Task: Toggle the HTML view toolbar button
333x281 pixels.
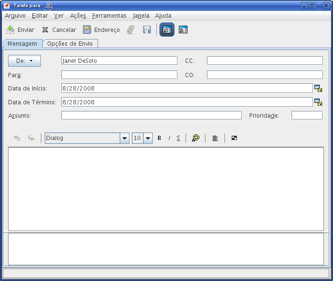Action: 167,30
